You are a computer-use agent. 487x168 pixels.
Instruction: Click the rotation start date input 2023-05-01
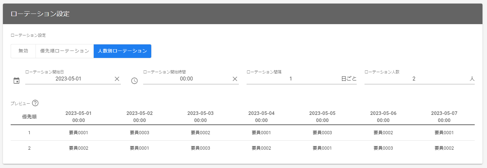[x=69, y=79]
